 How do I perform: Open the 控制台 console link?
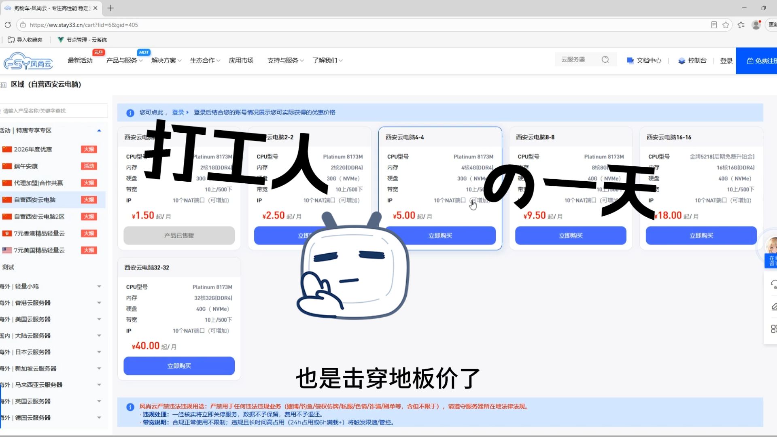click(692, 60)
